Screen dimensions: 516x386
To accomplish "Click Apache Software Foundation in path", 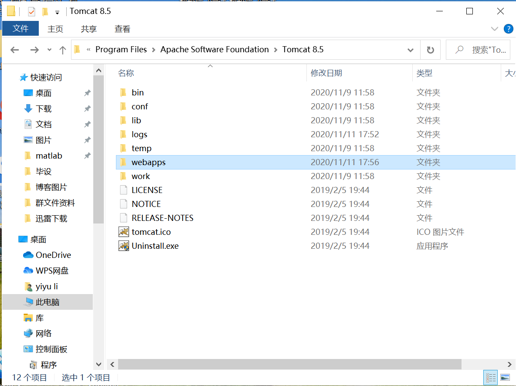I will (x=214, y=49).
